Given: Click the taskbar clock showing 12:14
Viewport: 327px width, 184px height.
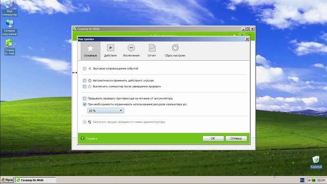Looking at the screenshot, I should point(321,180).
